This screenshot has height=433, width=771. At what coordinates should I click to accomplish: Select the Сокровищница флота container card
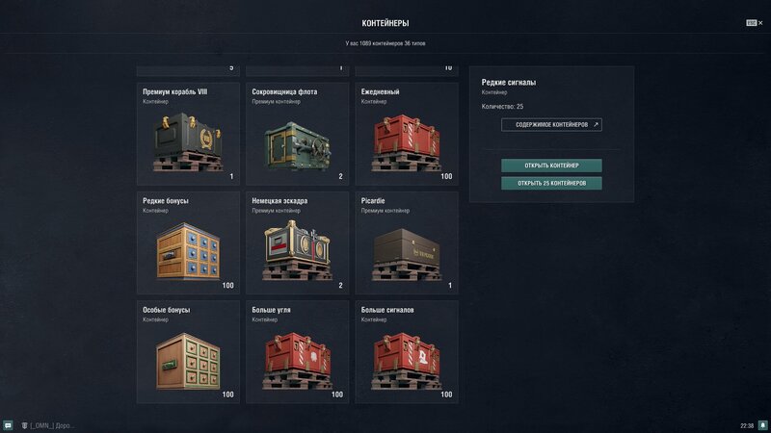(298, 134)
